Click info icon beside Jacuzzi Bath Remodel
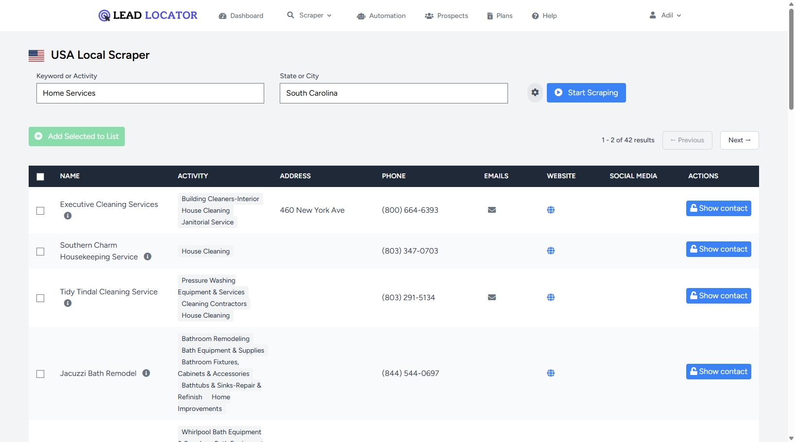 [146, 373]
